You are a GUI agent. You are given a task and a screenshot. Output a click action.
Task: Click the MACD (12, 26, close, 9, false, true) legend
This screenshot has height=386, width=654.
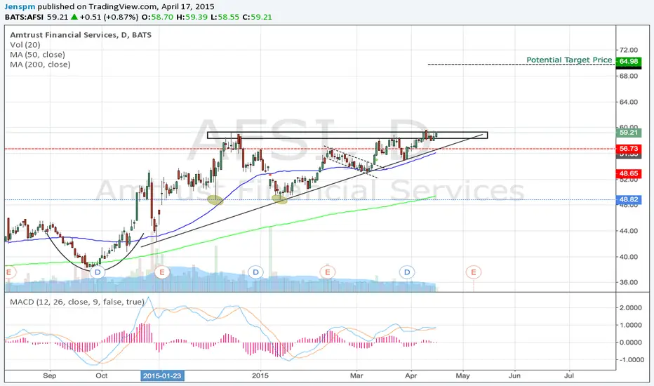tap(77, 302)
